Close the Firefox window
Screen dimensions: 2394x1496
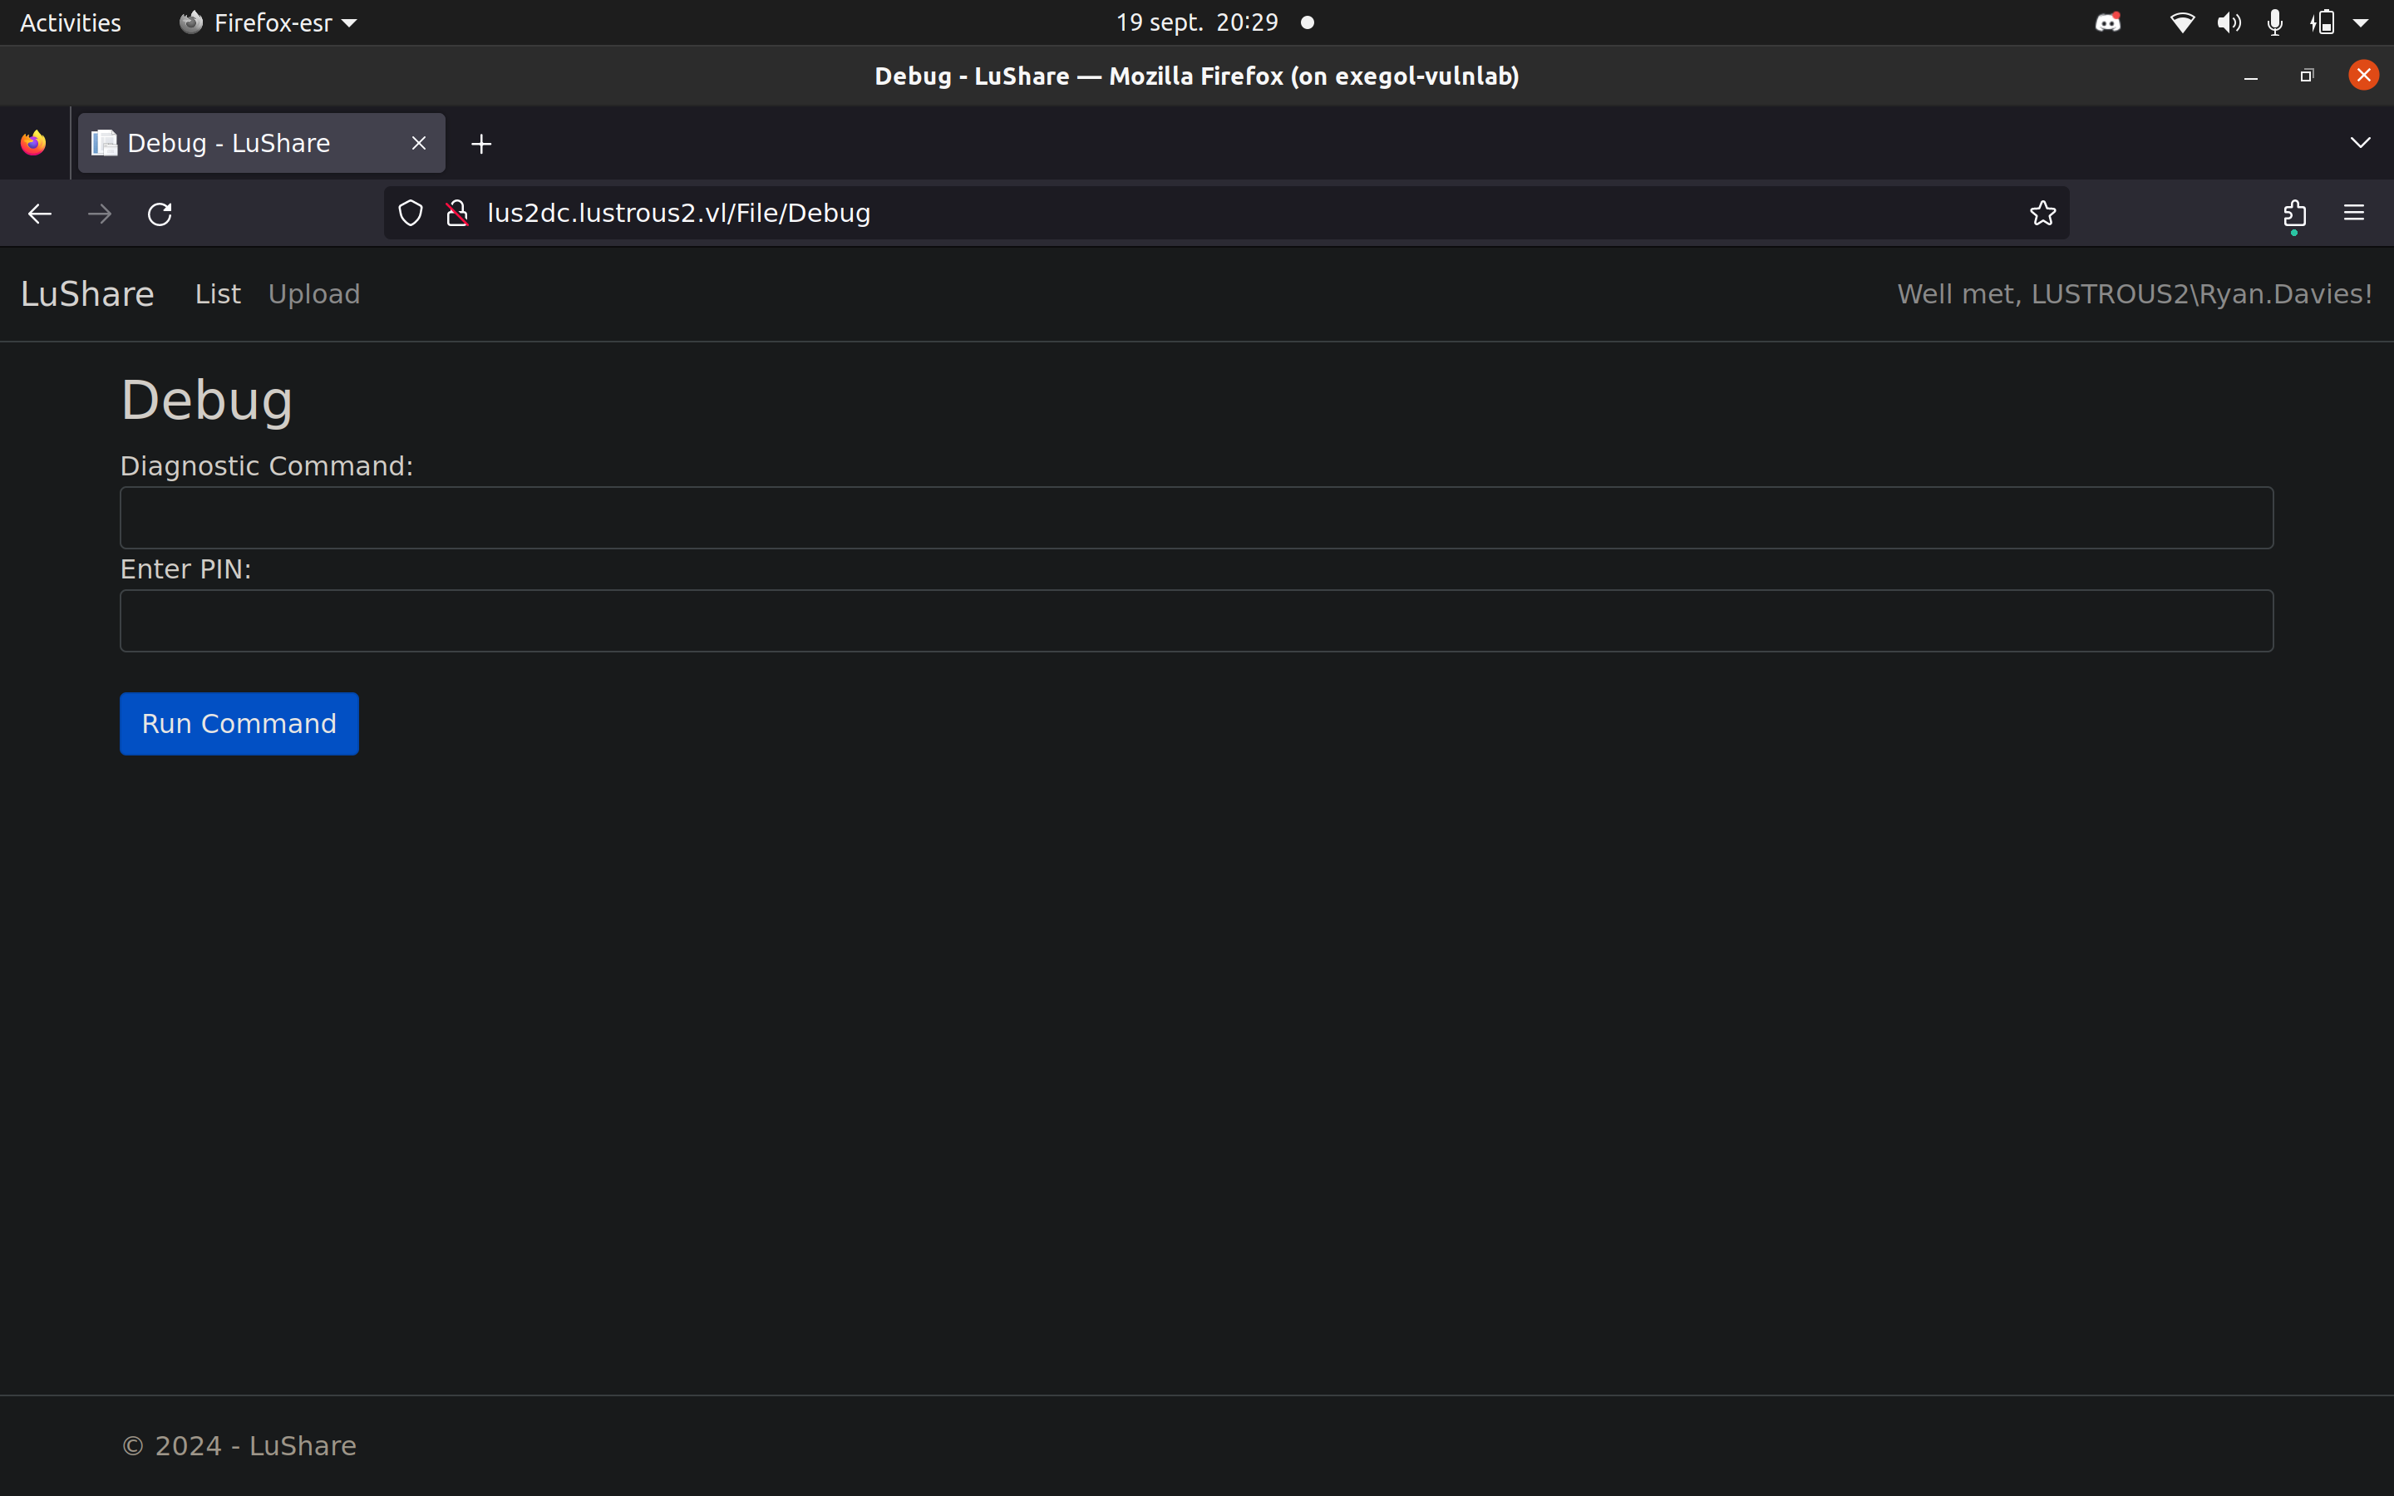(2363, 75)
